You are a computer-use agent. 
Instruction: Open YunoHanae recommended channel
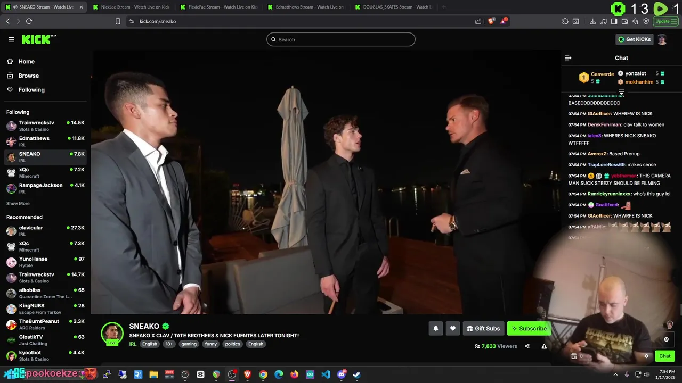tap(45, 262)
